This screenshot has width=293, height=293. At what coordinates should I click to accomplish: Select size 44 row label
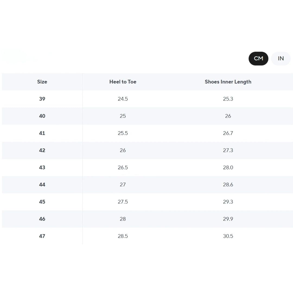click(42, 184)
